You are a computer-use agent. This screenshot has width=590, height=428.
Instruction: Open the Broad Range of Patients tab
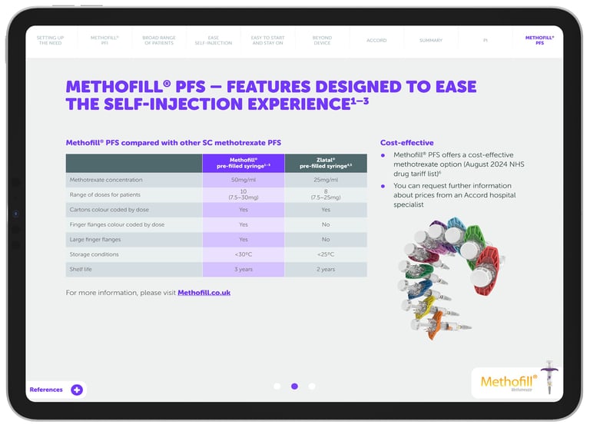click(159, 40)
